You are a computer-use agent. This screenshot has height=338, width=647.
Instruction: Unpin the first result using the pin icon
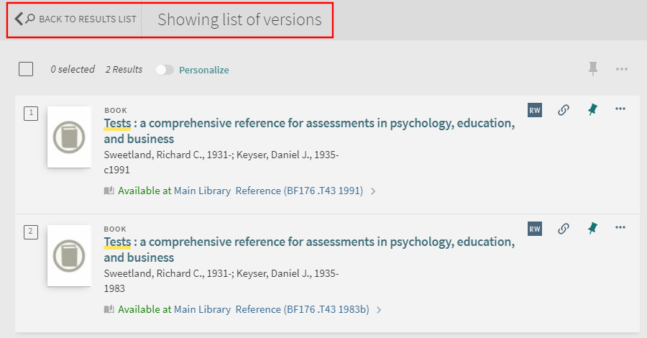[592, 110]
